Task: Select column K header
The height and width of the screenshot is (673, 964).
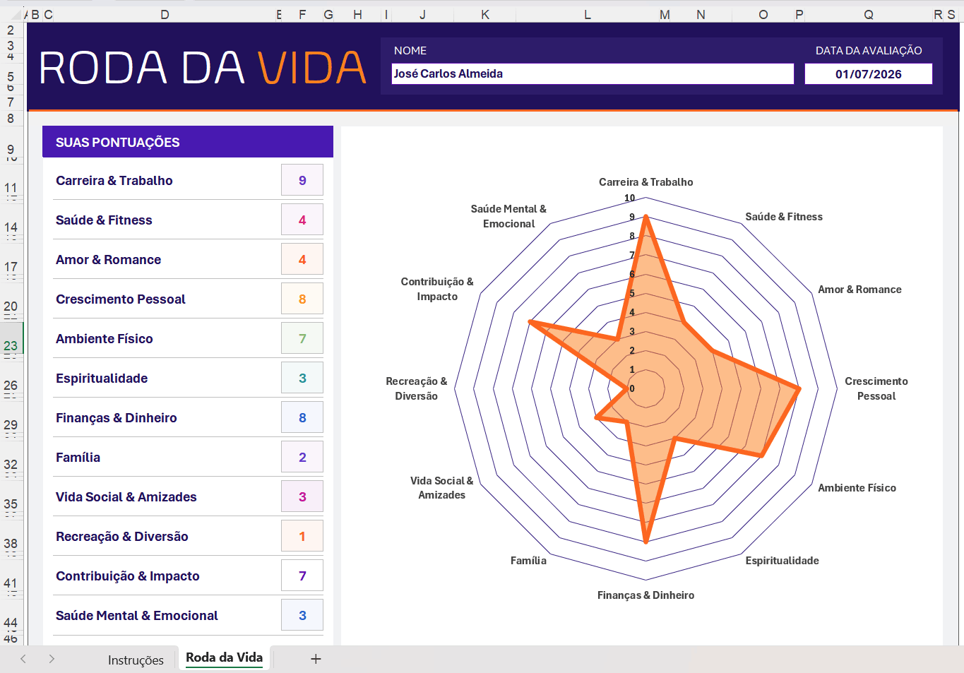Action: 485,14
